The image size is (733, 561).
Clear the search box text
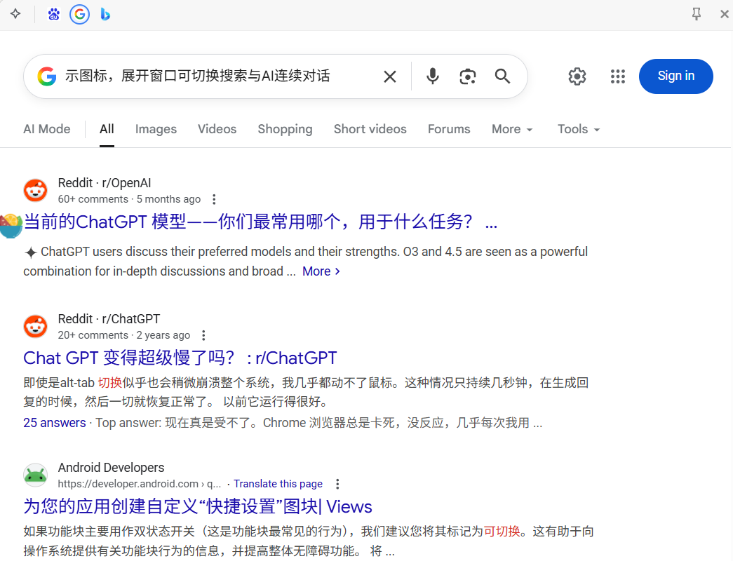coord(390,76)
